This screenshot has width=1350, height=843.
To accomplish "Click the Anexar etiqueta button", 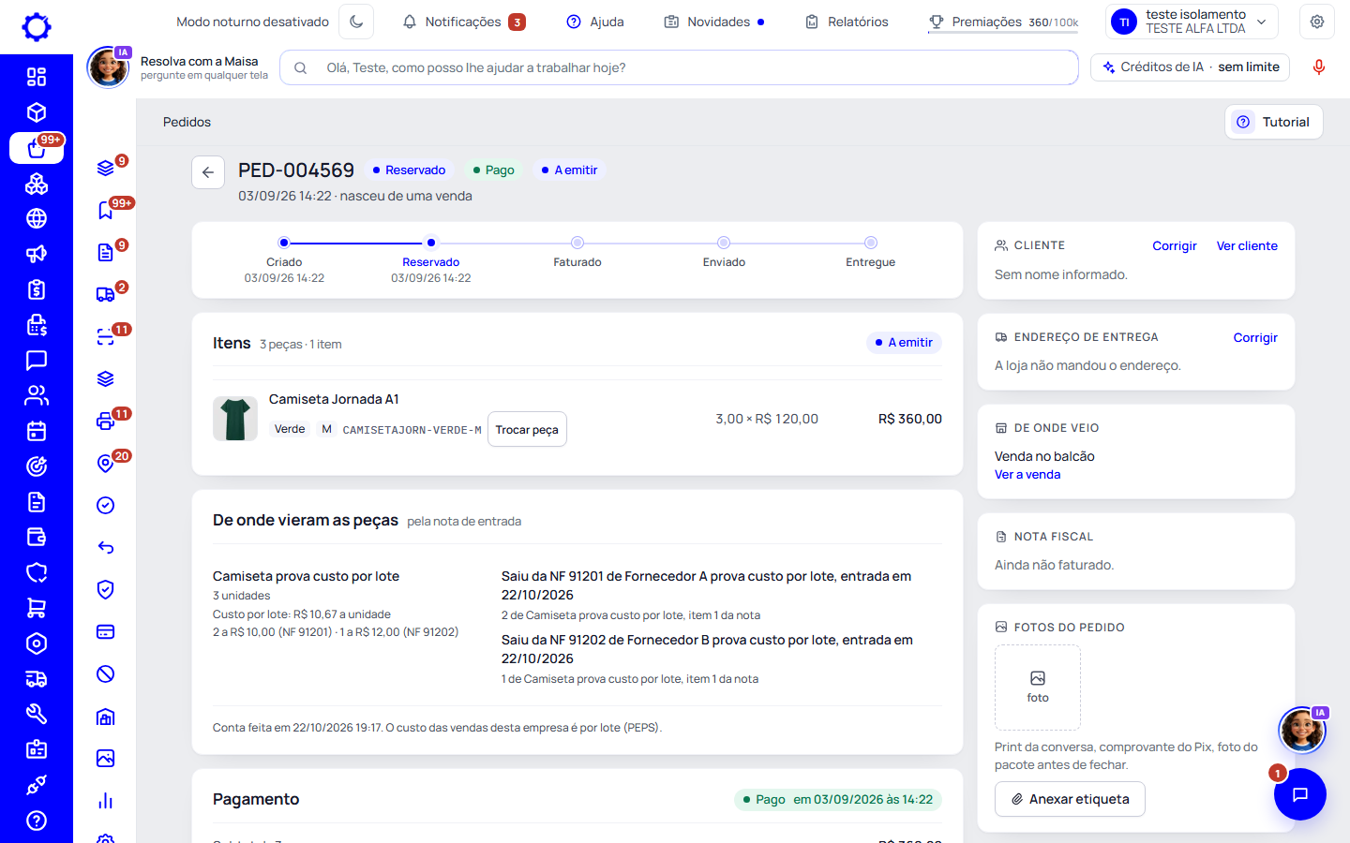I will (x=1070, y=799).
